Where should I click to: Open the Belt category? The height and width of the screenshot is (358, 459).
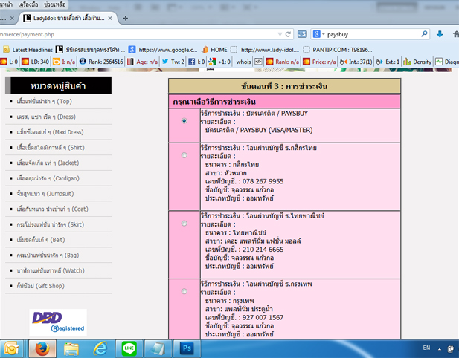pyautogui.click(x=41, y=240)
